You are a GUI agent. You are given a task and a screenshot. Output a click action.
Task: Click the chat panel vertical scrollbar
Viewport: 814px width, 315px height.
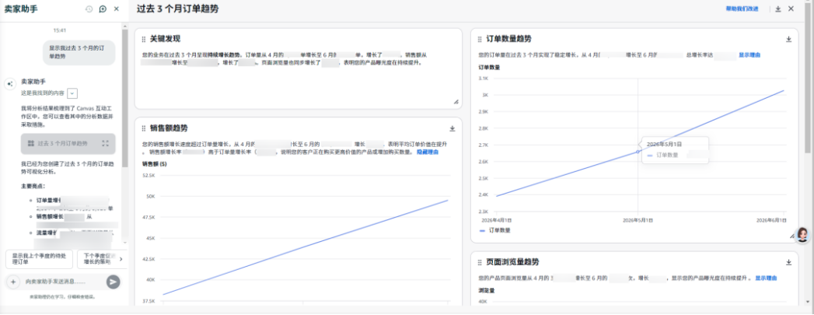point(124,99)
